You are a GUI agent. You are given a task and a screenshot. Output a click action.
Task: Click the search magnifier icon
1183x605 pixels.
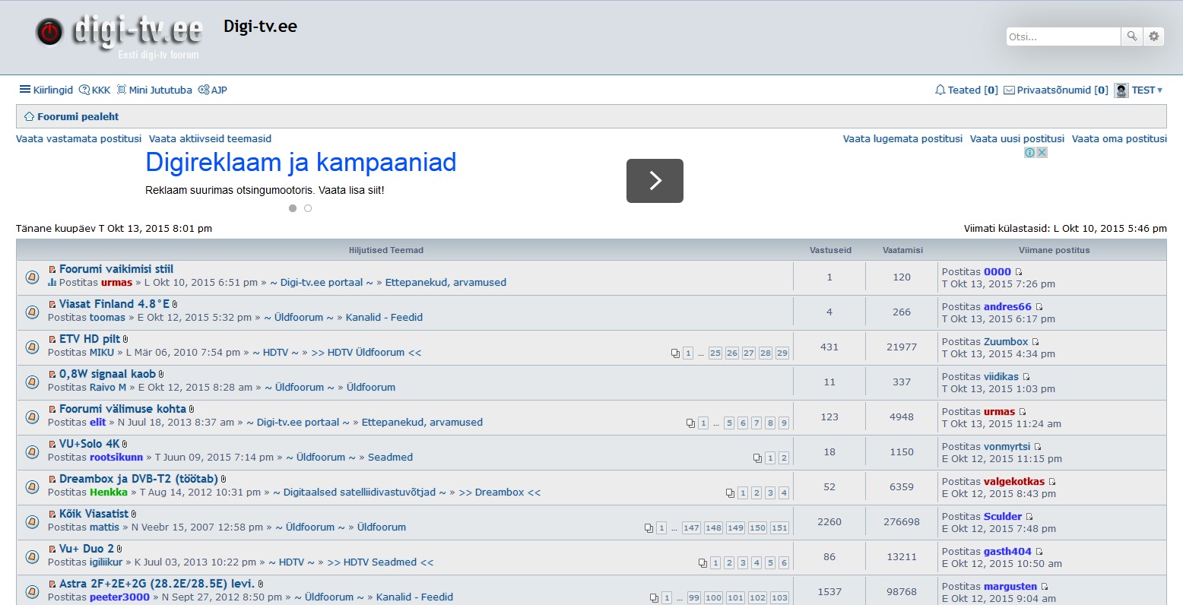pyautogui.click(x=1132, y=36)
